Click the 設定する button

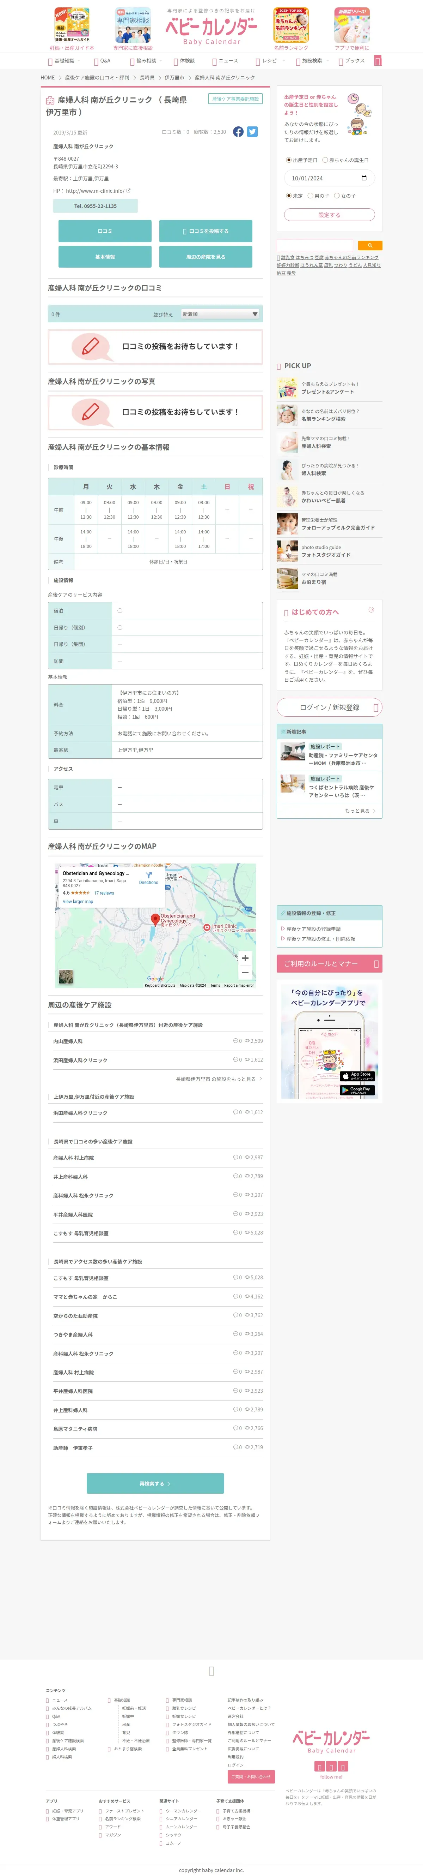[x=329, y=215]
